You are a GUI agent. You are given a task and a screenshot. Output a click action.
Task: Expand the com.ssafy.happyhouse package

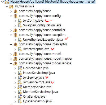point(11,11)
